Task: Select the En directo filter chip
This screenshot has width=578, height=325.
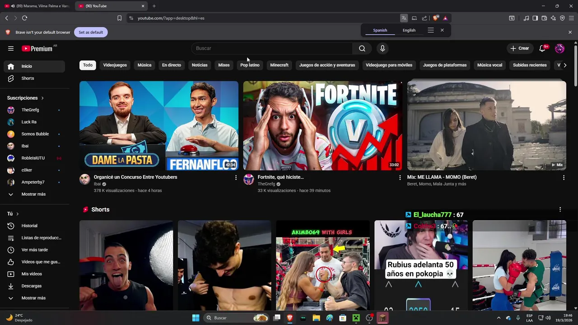Action: 172,65
